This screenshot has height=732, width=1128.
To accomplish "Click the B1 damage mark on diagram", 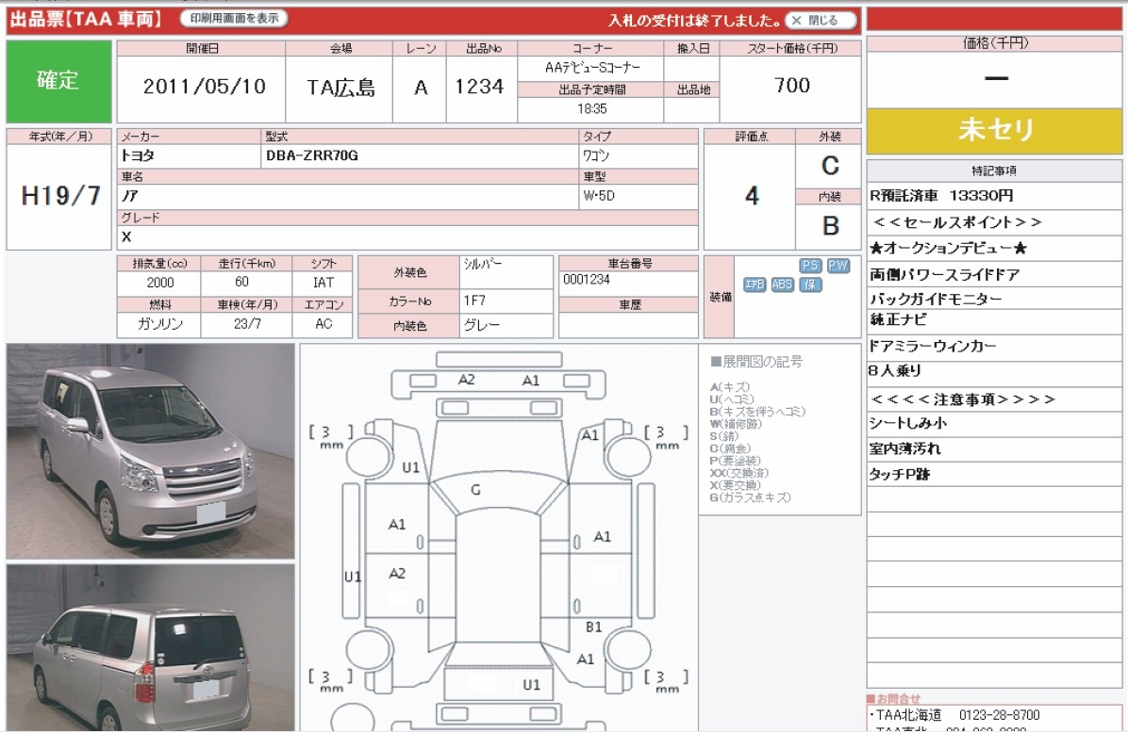I will (593, 627).
